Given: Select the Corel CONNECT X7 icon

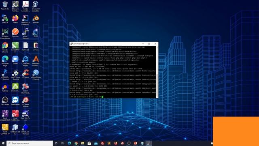Looking at the screenshot, I should (x=5, y=116).
